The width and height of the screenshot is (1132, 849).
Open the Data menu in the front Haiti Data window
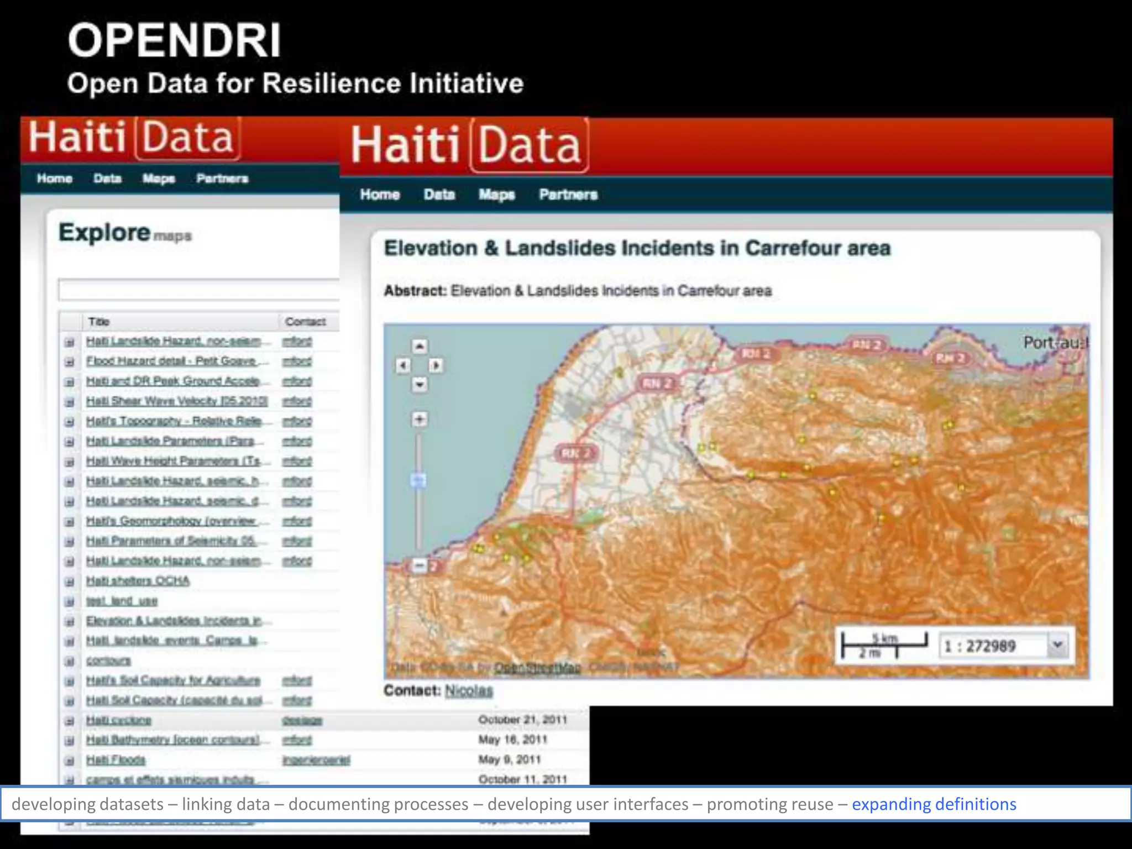point(439,195)
